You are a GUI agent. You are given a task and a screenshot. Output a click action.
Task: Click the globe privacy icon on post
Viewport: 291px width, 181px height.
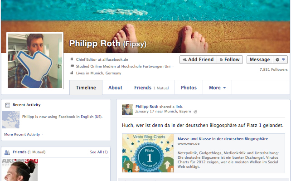(x=195, y=112)
